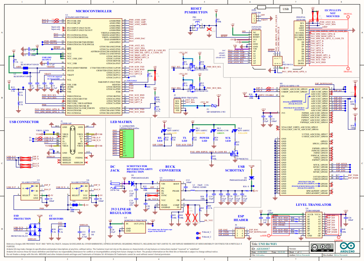Click the PINSTRAP DOWNLOAD weak pullup note
This screenshot has height=261, width=364.
click(x=292, y=103)
